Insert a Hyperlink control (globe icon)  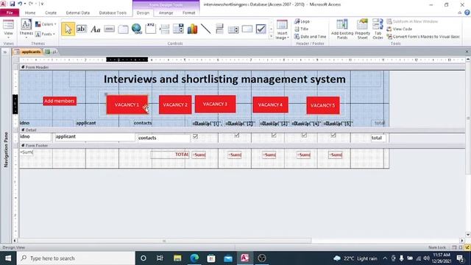click(x=137, y=29)
